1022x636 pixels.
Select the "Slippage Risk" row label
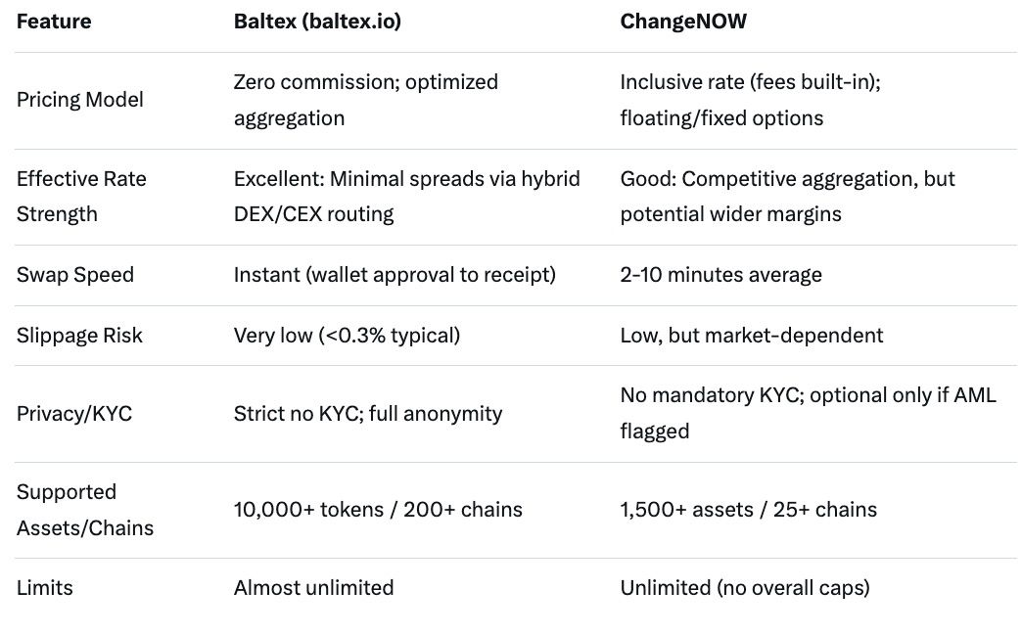coord(79,336)
